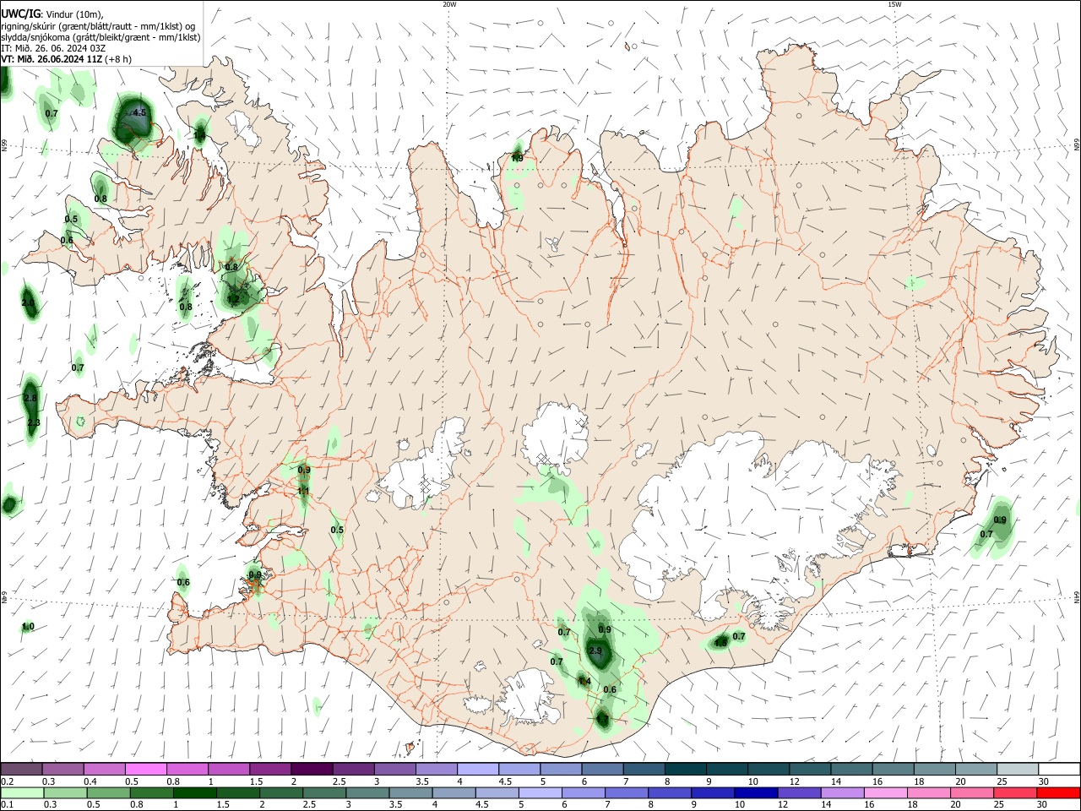Click the UWC/IG title text
The width and height of the screenshot is (1081, 811).
coord(19,13)
